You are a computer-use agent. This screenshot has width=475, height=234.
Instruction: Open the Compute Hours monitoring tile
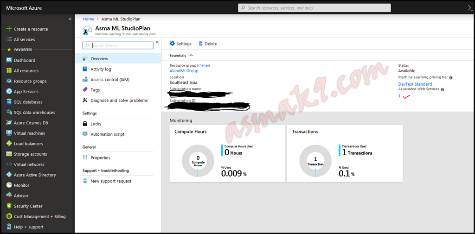[227, 153]
